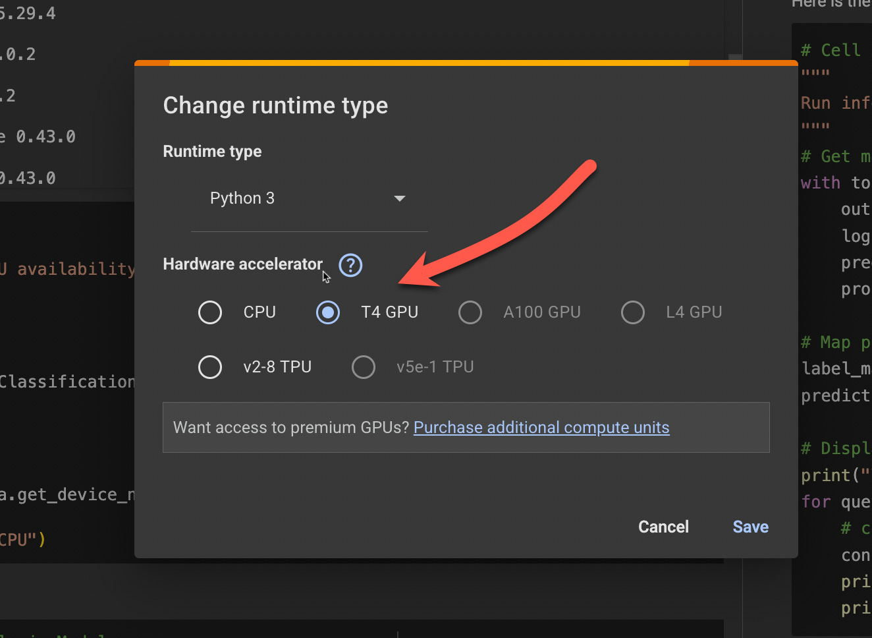The image size is (872, 638).
Task: Click 'Want access to premium GPUs?' text
Action: pos(291,428)
